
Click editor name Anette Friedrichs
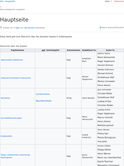coord(86,136)
